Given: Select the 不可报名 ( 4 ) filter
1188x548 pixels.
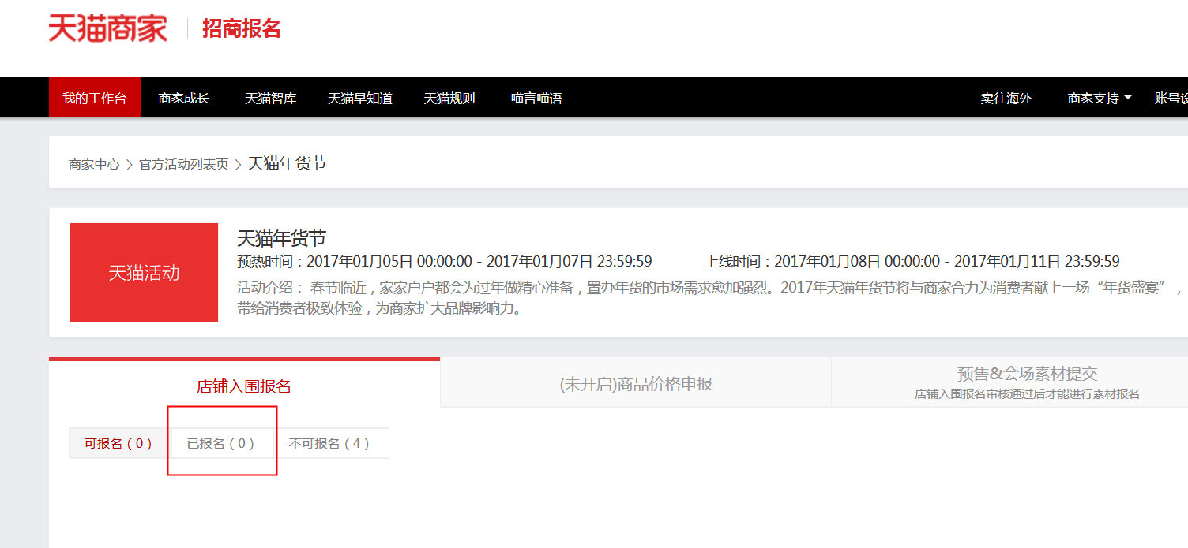Looking at the screenshot, I should (x=329, y=443).
